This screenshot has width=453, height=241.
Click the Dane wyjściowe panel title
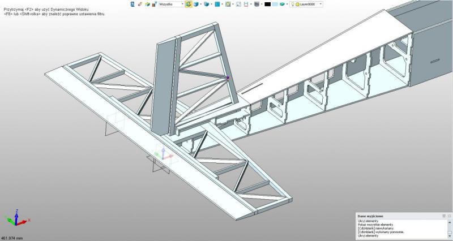(371, 216)
